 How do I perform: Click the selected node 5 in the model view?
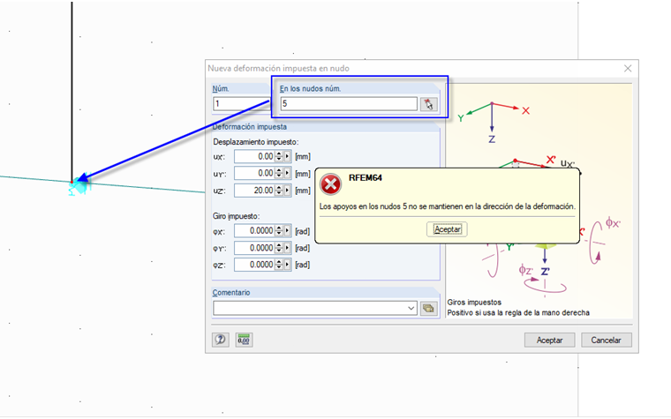pyautogui.click(x=72, y=182)
